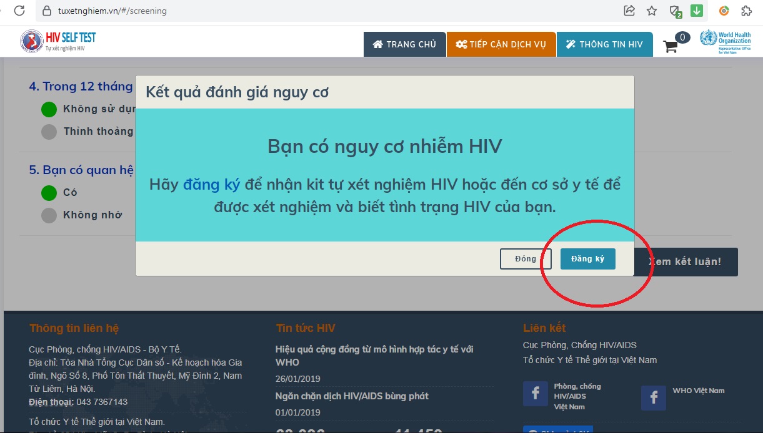Open the browser Extensions puzzle icon
Screen dimensions: 763x433
coord(746,11)
